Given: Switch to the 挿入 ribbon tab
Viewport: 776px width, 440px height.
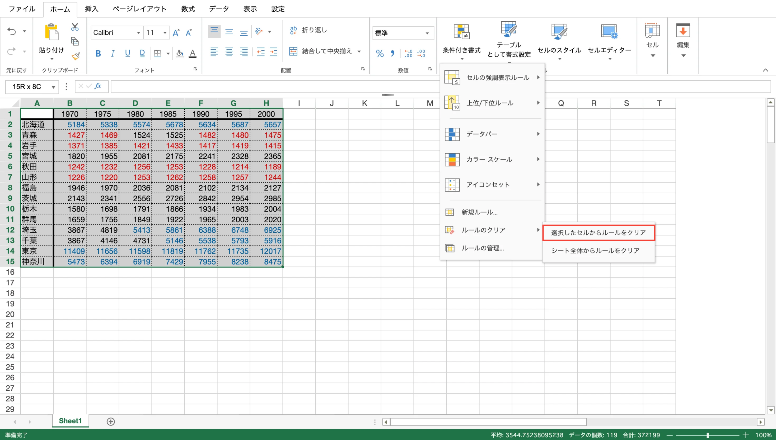Looking at the screenshot, I should (x=91, y=9).
